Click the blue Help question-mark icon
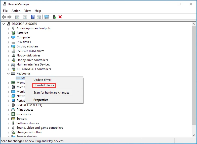 33,17
